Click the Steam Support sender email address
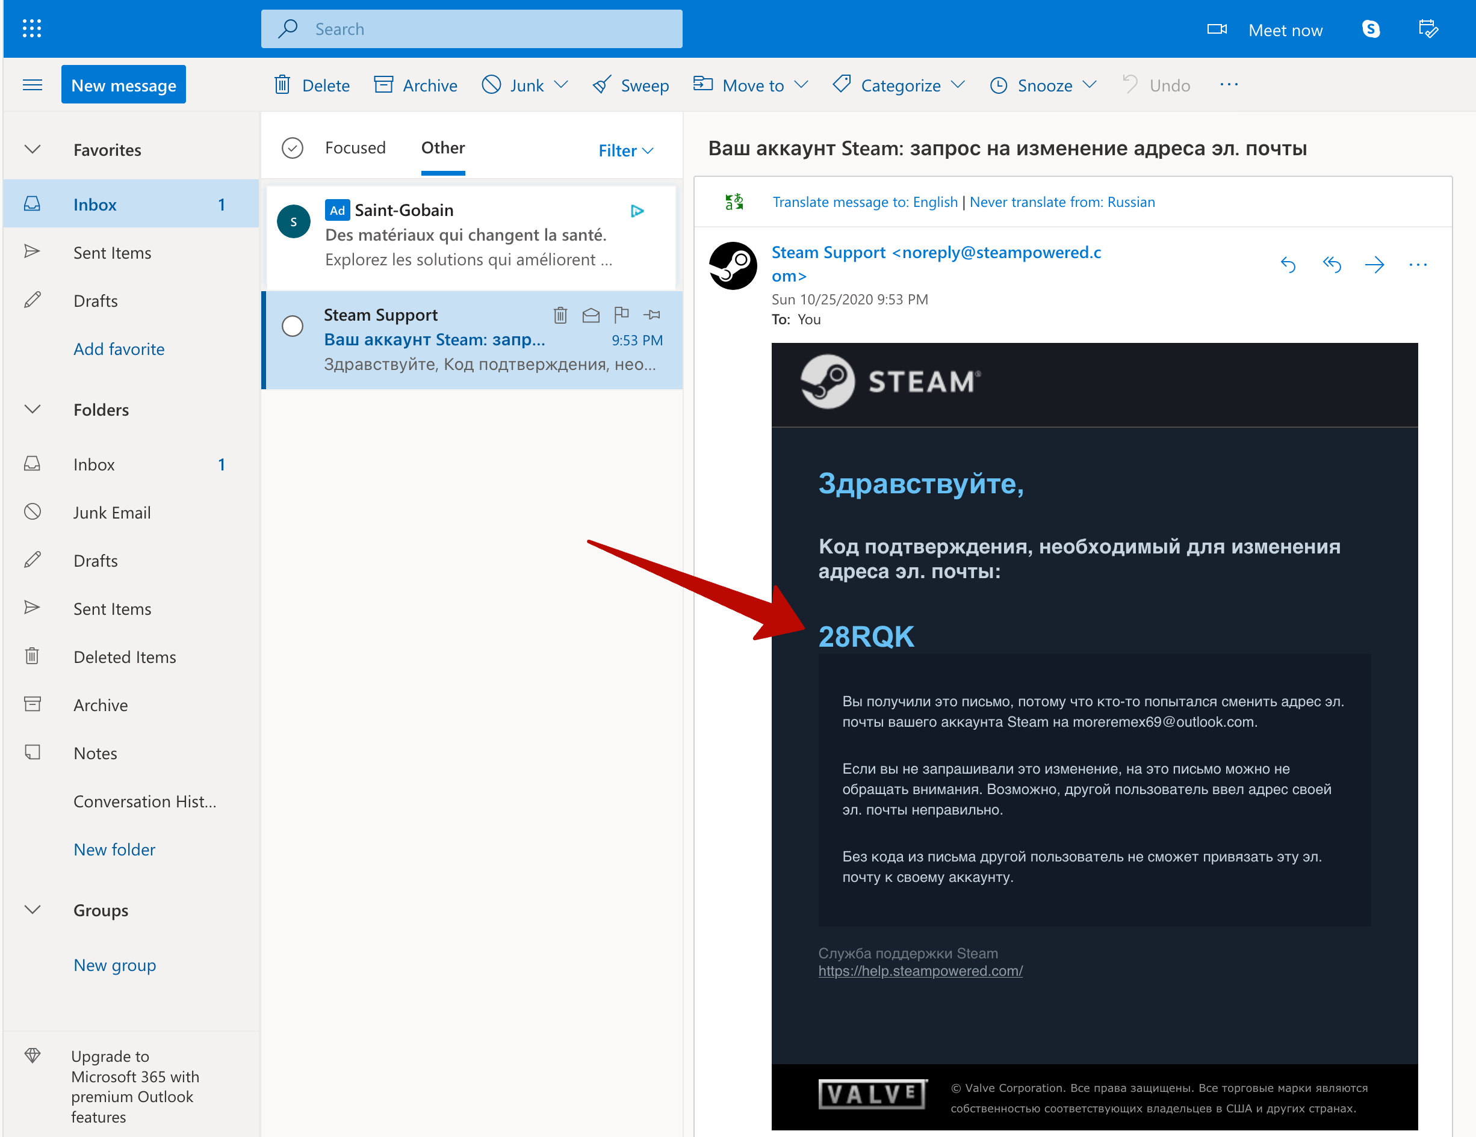 click(x=936, y=264)
